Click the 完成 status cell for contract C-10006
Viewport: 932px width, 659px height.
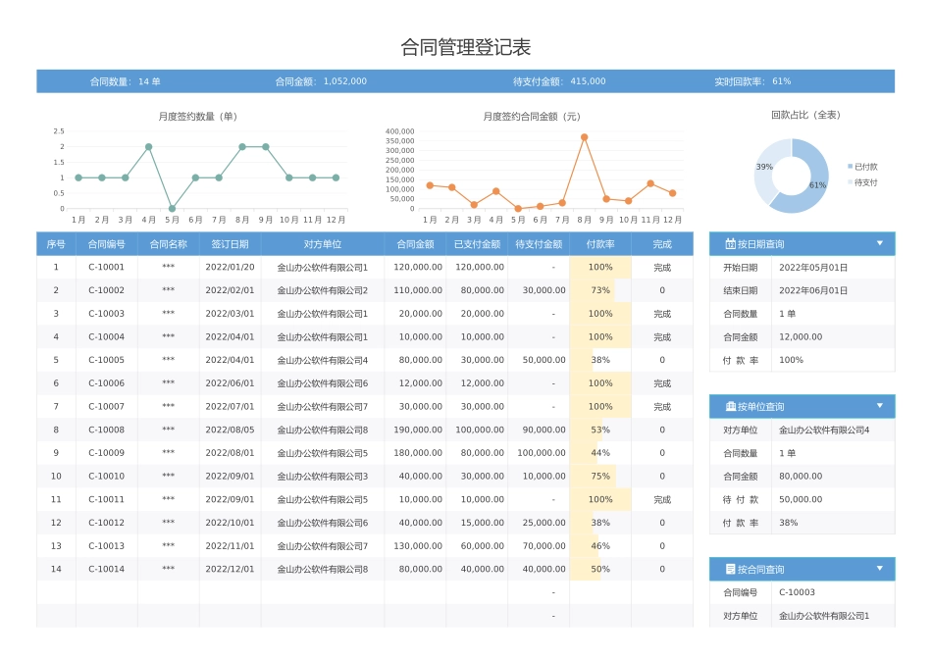point(662,382)
